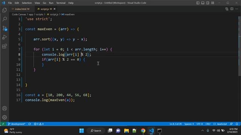The width and height of the screenshot is (241, 135).
Task: Click the Ln 8, Col cursor position indicator
Action: [175, 124]
